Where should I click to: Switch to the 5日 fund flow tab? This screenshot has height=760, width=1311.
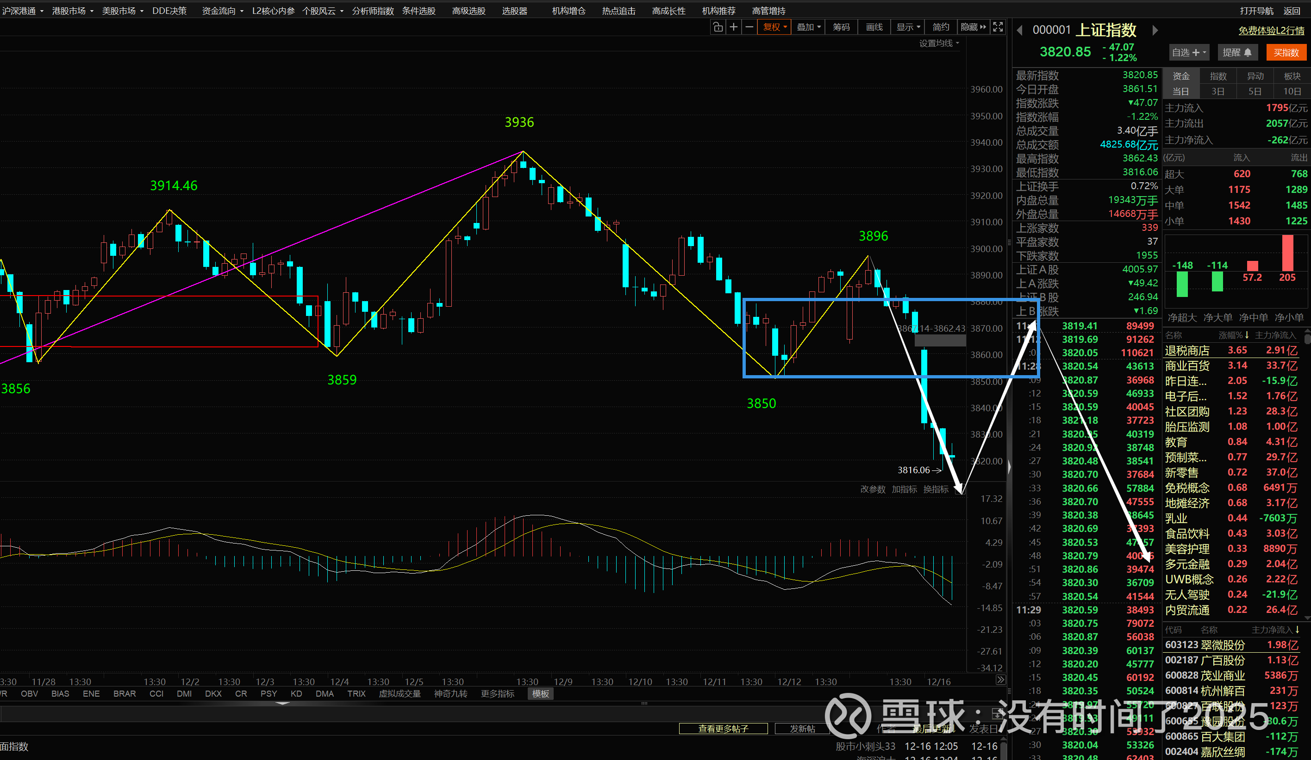click(1255, 92)
